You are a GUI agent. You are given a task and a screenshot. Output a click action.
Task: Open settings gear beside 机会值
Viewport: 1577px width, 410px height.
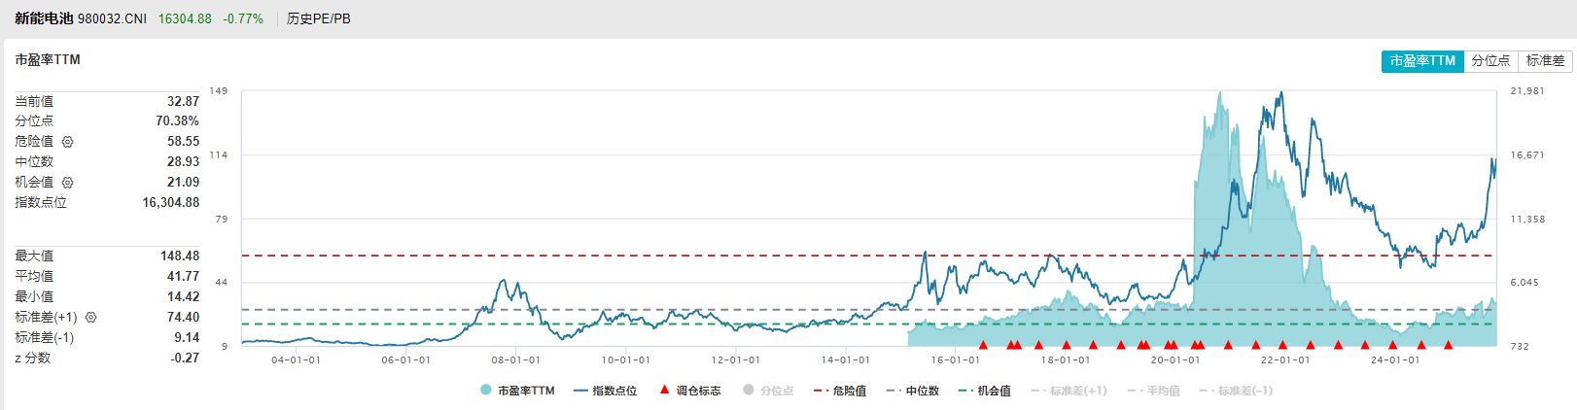click(67, 183)
